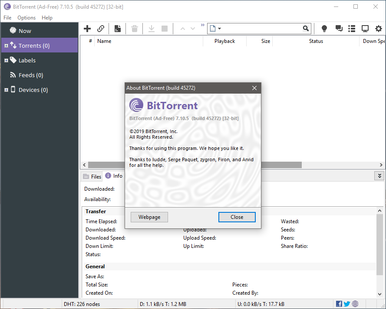Click the Remove torrent trash icon
The image size is (386, 309).
pyautogui.click(x=135, y=29)
